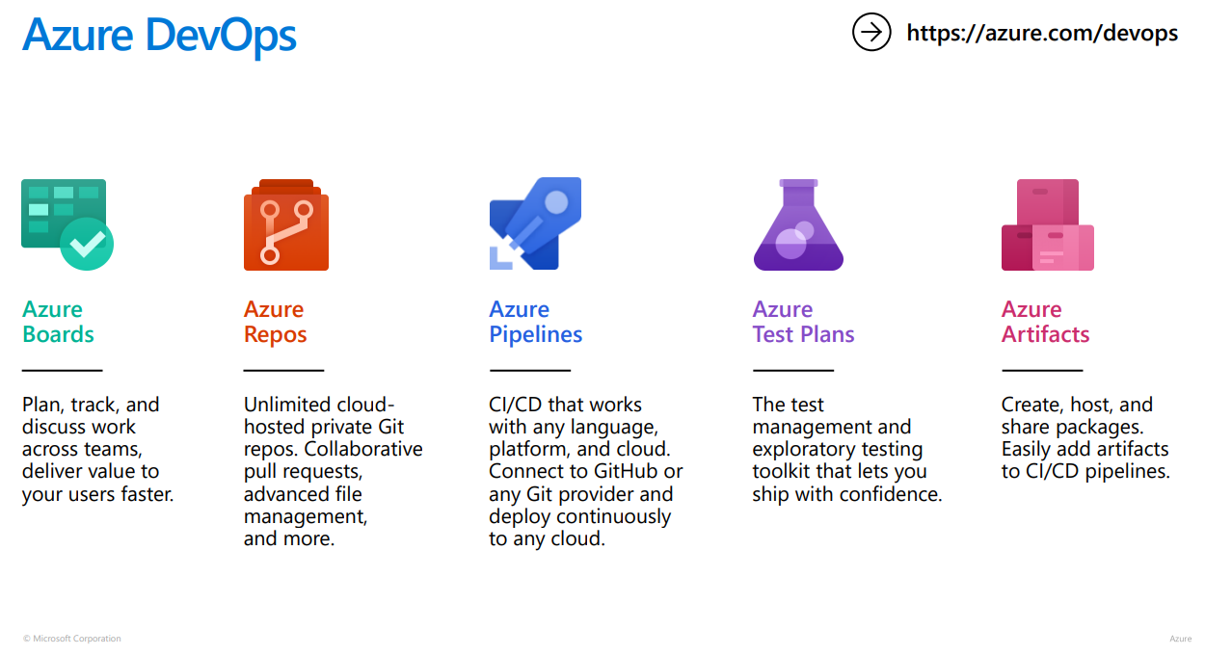Click the Boards description paragraph
Screen dimensions: 1205x655
coord(97,449)
